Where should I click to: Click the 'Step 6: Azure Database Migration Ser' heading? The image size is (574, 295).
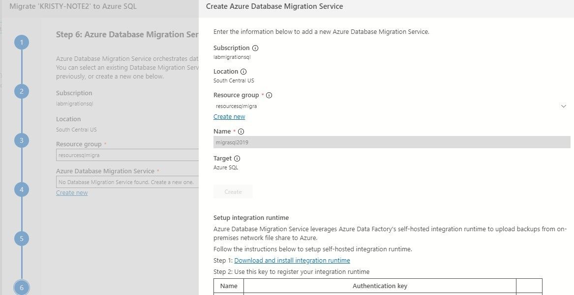[127, 34]
